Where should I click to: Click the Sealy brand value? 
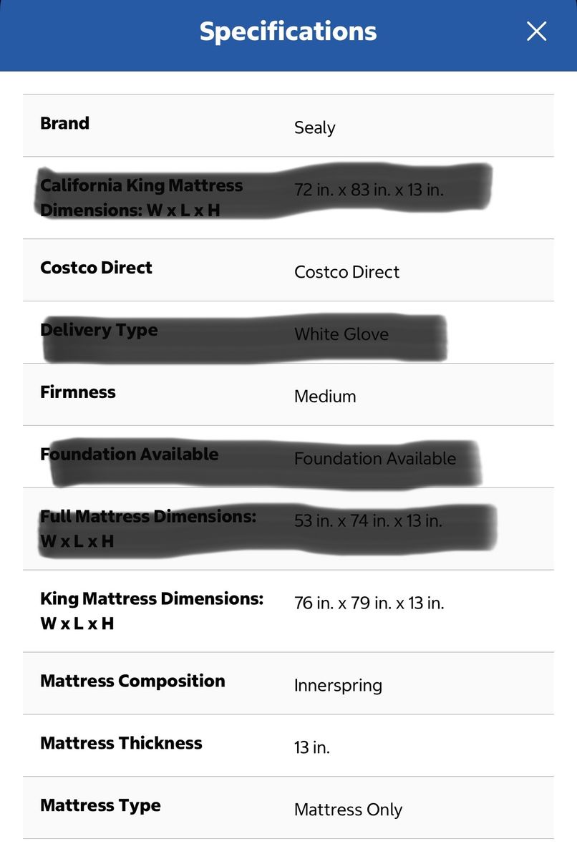click(x=315, y=128)
